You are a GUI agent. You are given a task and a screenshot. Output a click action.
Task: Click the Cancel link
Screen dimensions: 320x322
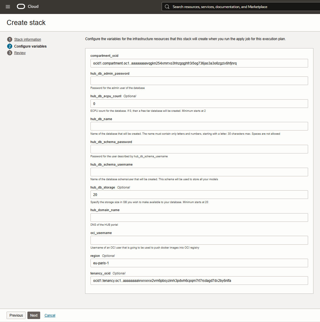tap(50, 315)
